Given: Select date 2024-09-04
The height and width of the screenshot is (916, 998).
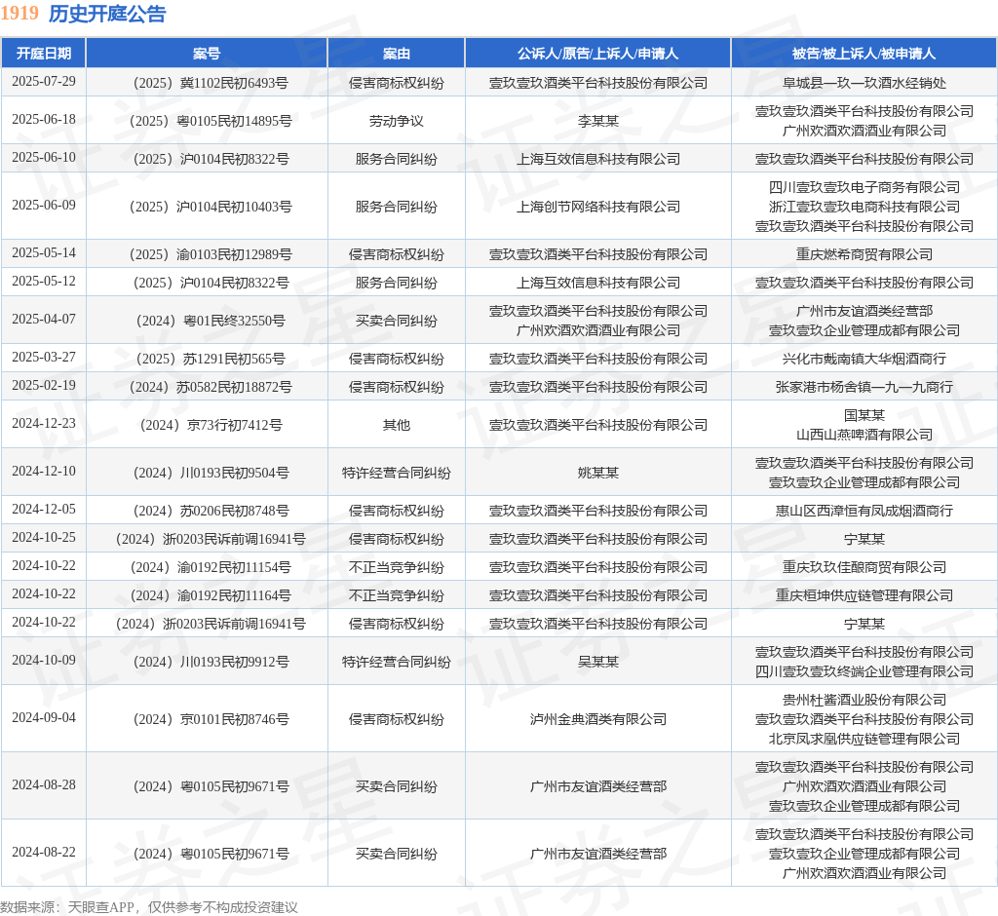Looking at the screenshot, I should 43,718.
